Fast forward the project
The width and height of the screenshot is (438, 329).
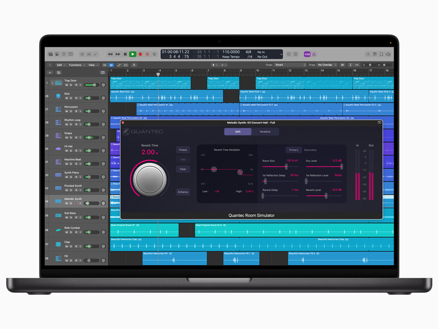coord(118,54)
